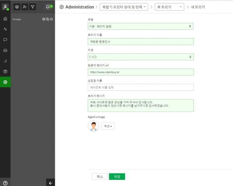Open the Add-ons cube icon
The image size is (233, 186).
[x=5, y=72]
